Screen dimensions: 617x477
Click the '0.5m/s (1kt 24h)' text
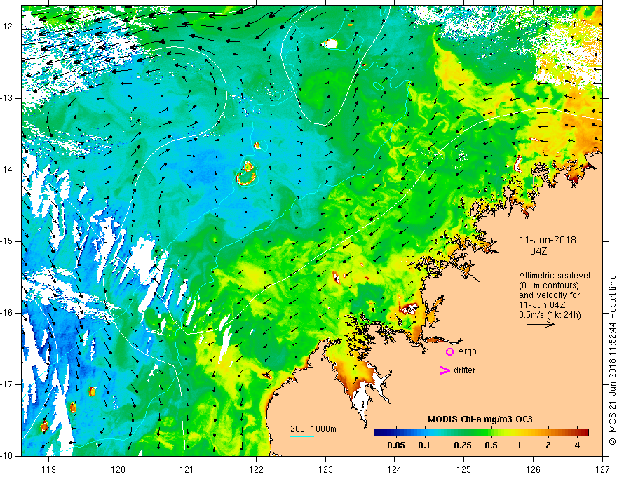(x=550, y=315)
